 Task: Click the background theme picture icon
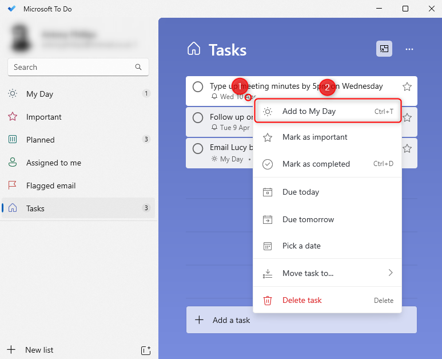(384, 49)
